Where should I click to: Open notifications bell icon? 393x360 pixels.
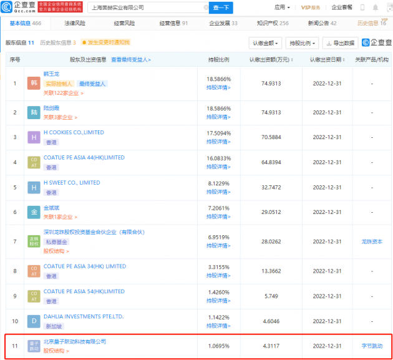click(375, 7)
